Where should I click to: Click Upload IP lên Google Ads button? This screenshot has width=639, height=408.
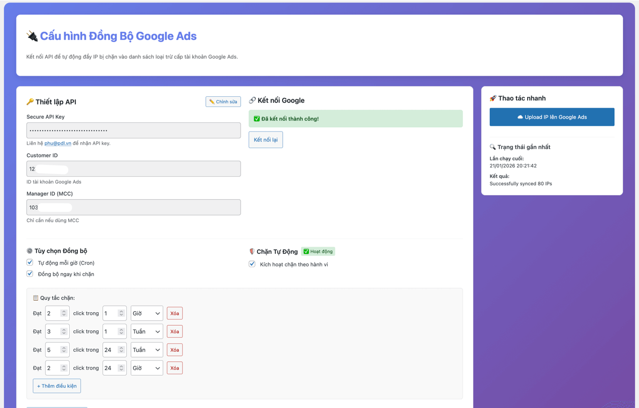click(552, 117)
